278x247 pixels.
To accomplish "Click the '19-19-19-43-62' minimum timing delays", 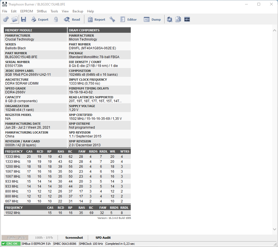I will tap(81, 92).
